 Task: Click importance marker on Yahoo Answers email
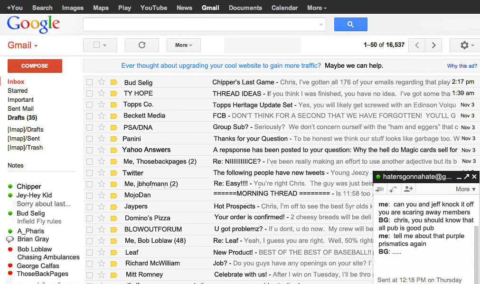113,150
